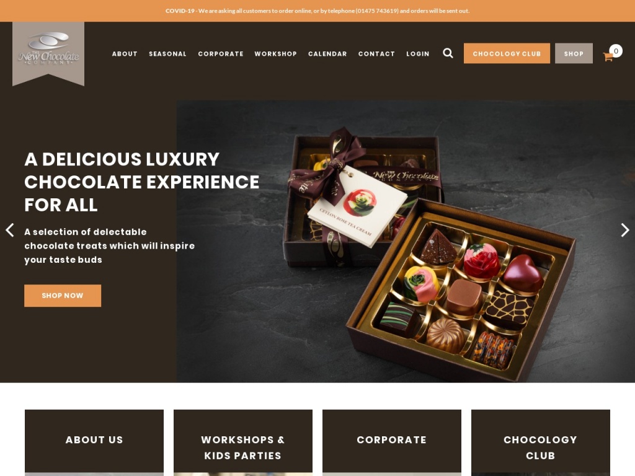Open the Chocology Club tile
635x476 pixels.
pos(541,443)
